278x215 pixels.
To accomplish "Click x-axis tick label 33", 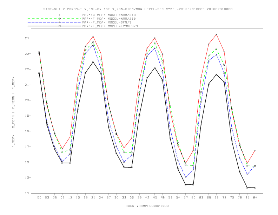I will click(124, 197).
